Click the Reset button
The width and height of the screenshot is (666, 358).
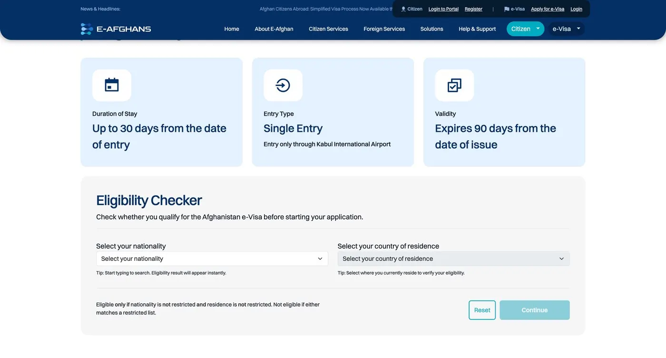[x=482, y=310]
